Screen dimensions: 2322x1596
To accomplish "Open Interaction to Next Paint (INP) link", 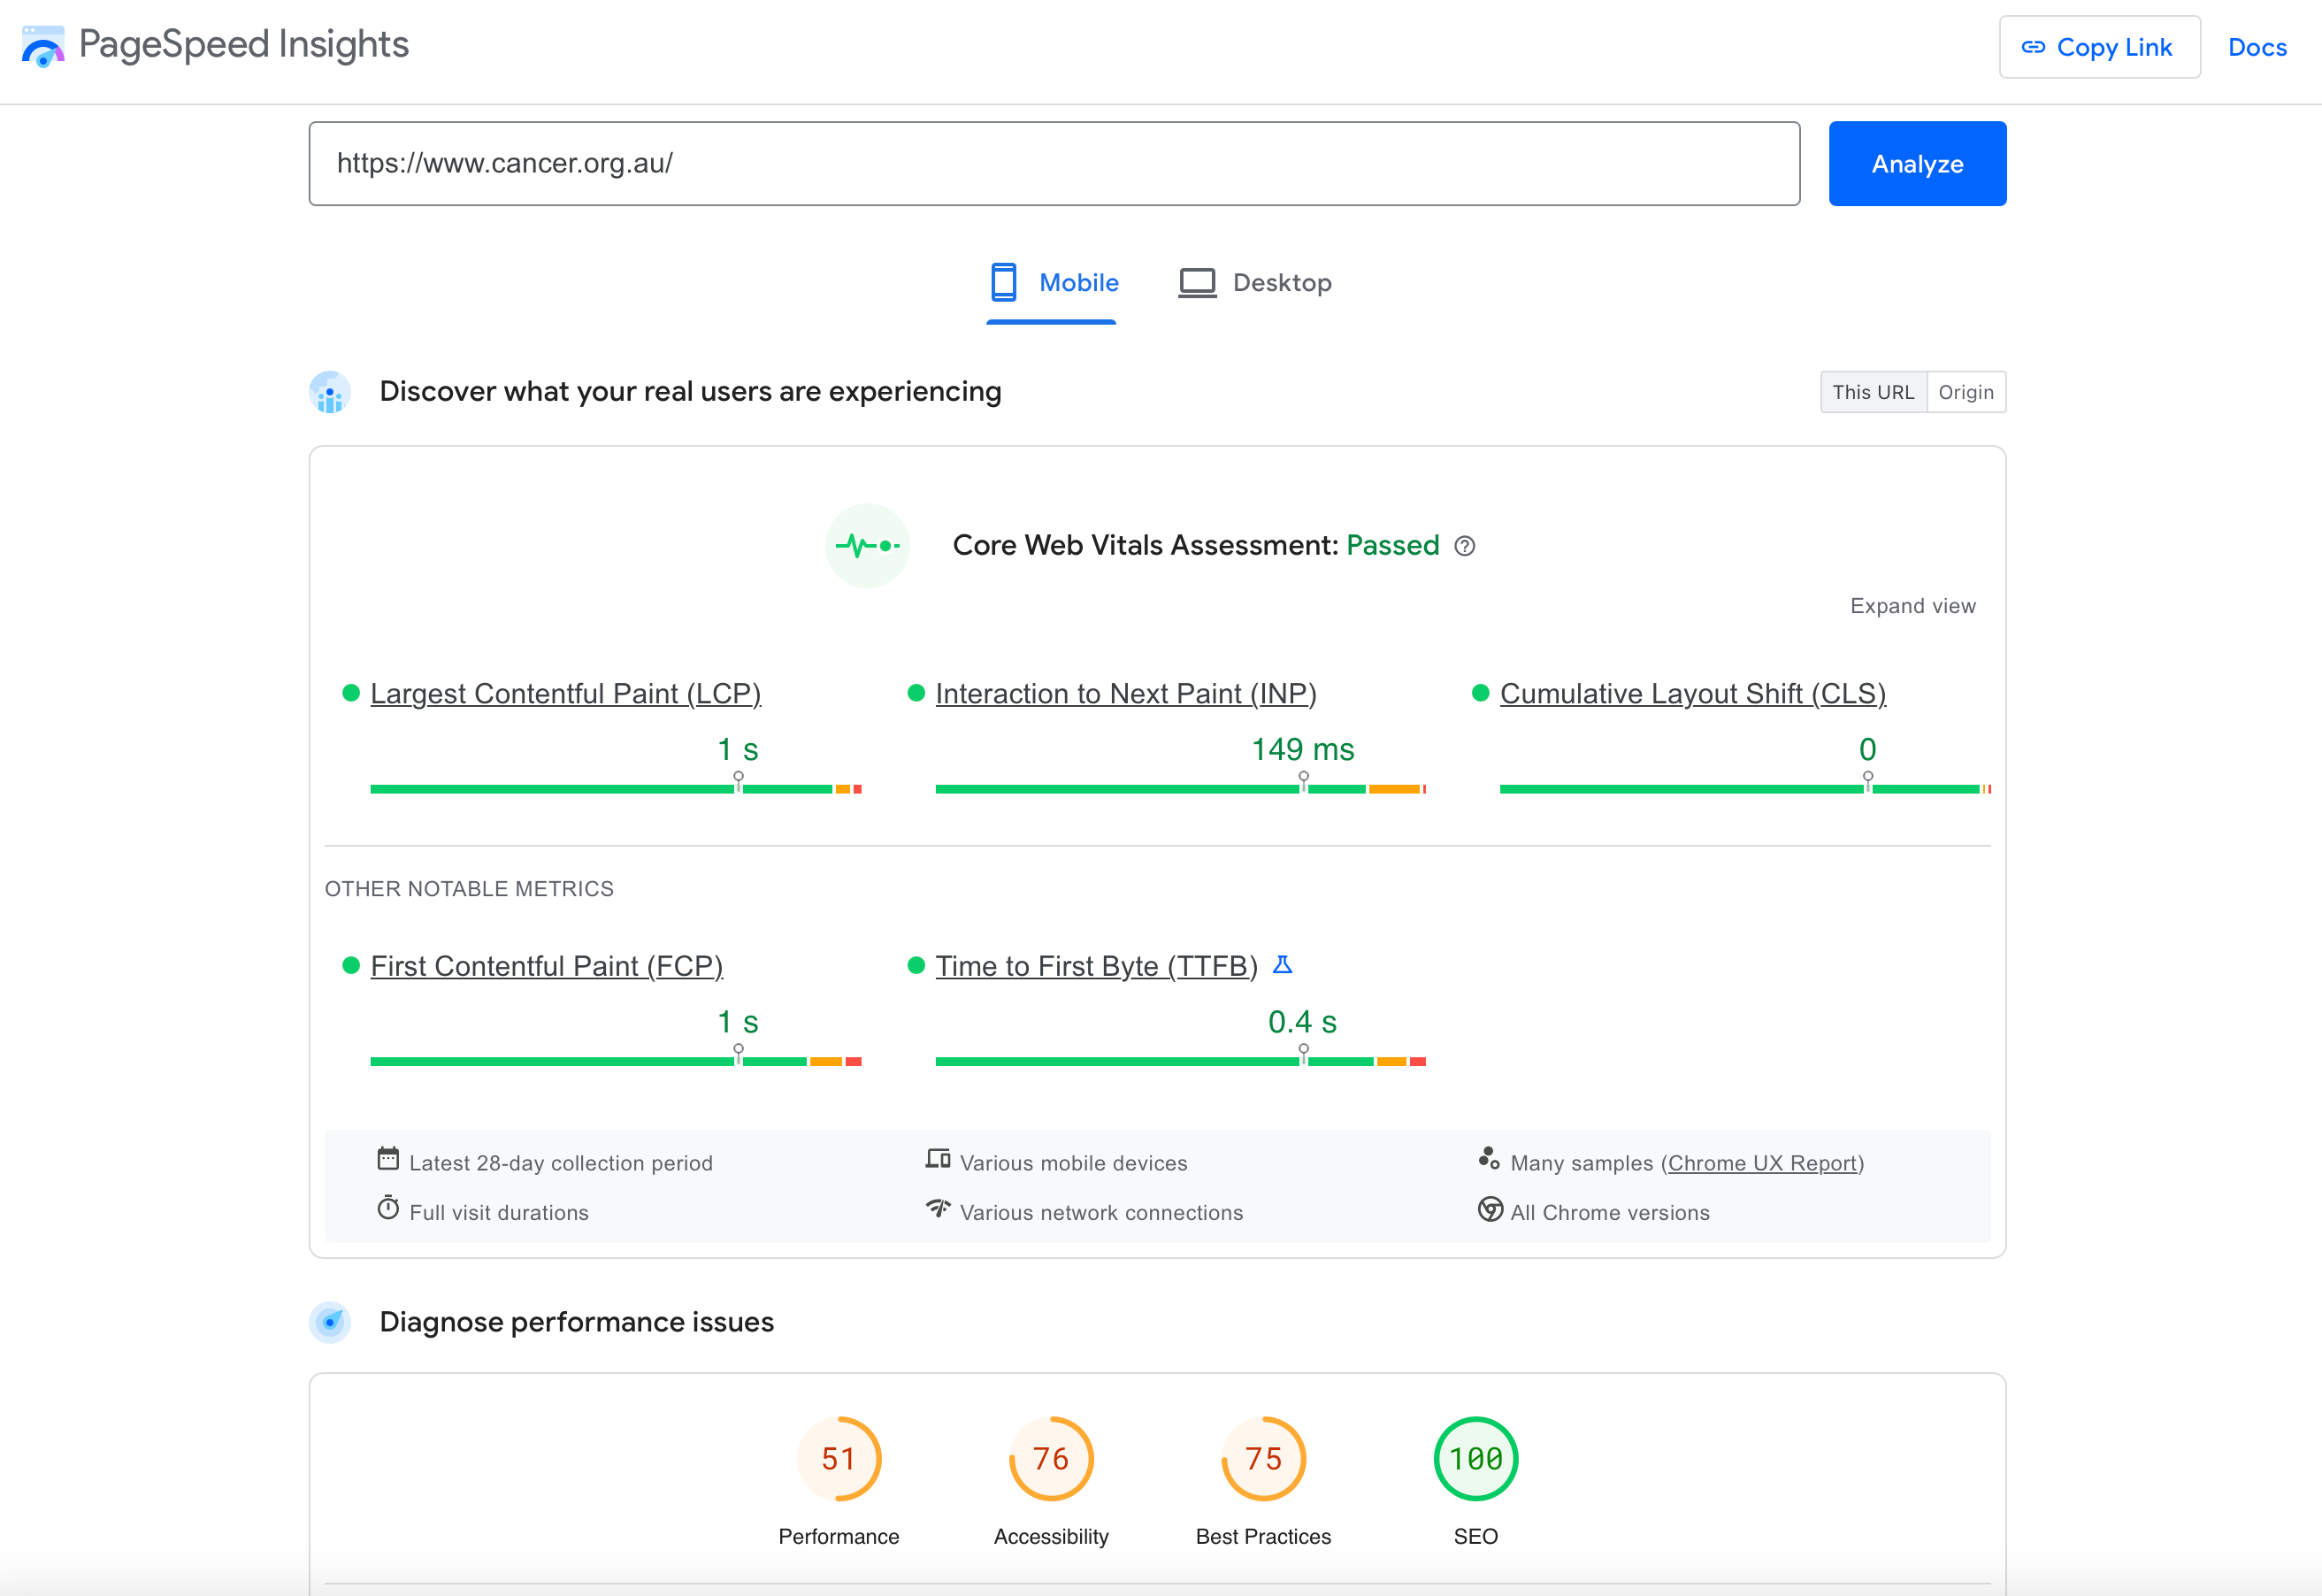I will [1125, 693].
